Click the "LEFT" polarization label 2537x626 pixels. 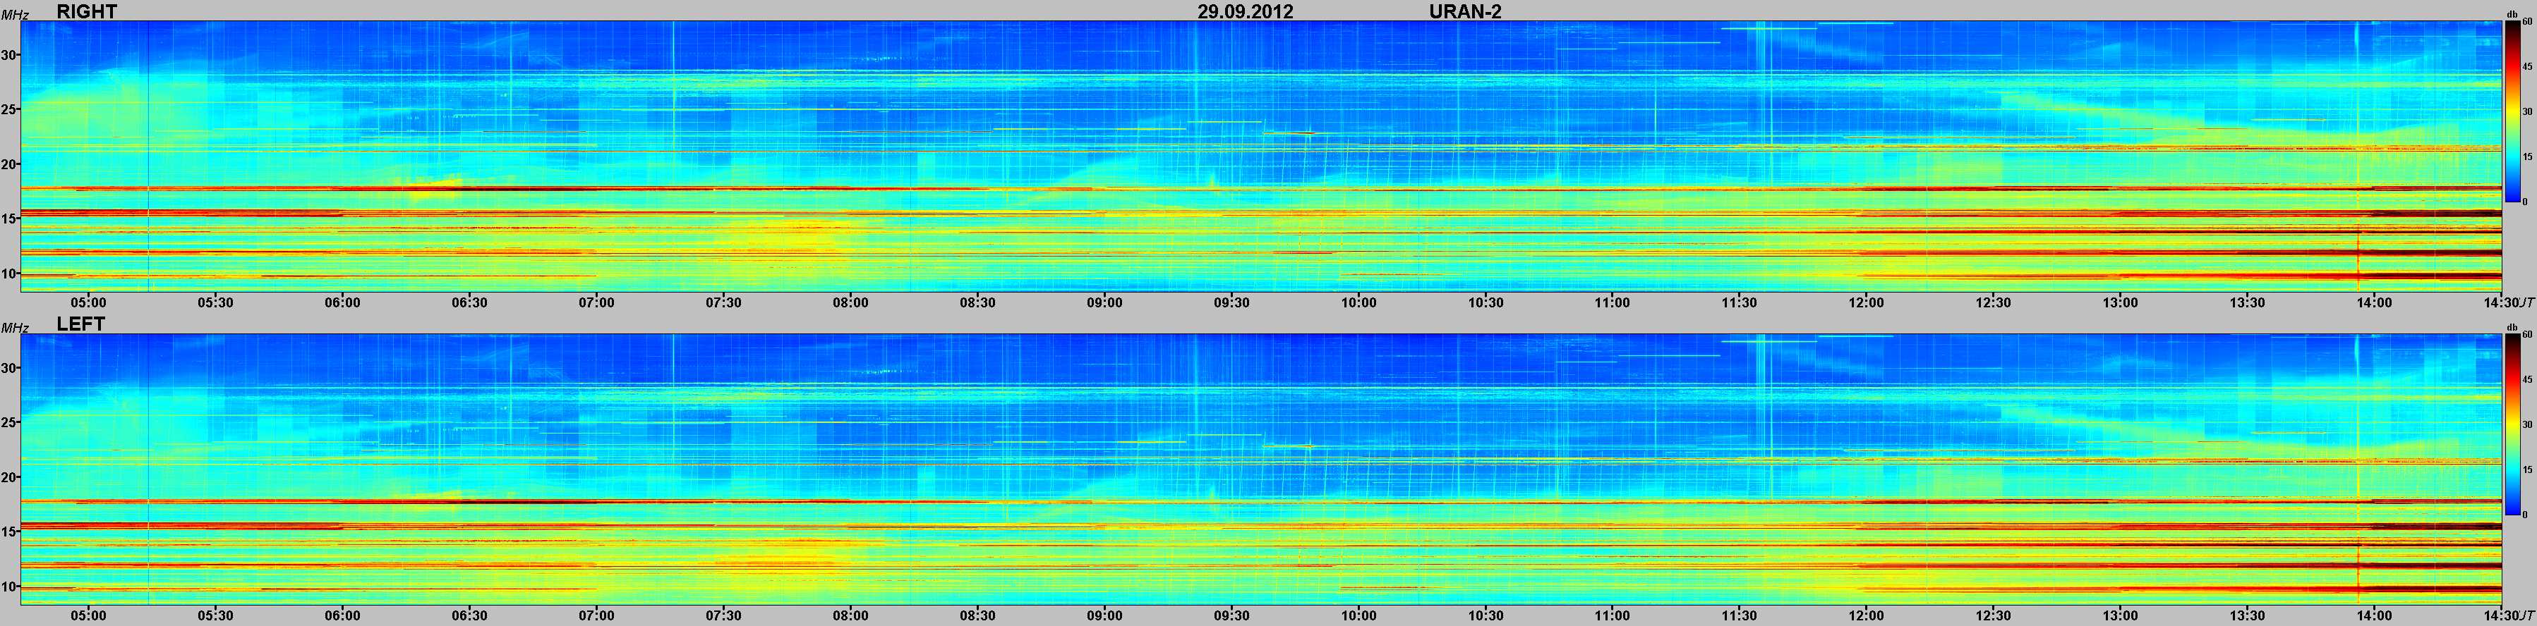tap(80, 324)
